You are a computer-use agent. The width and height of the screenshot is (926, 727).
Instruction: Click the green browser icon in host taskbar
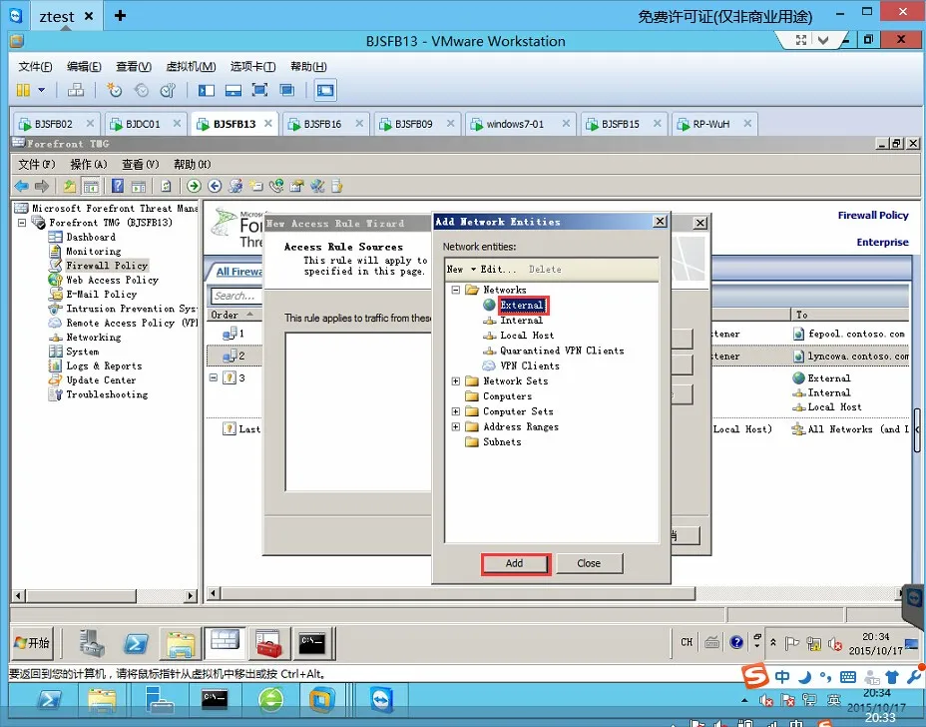pos(271,700)
